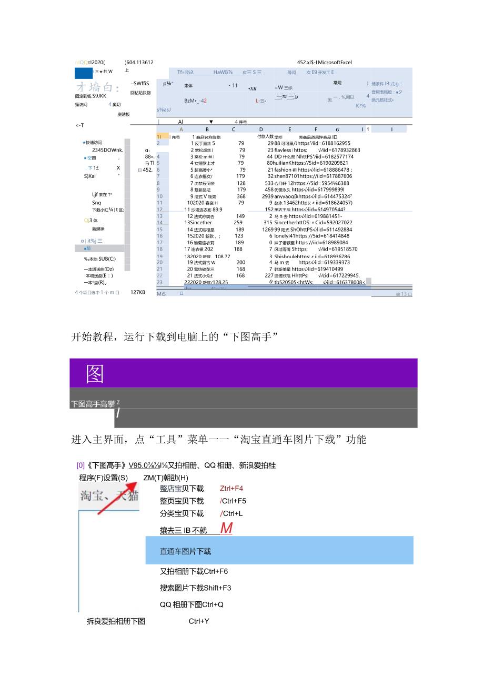Choose 搜索图片下载 Shift+F3 option
484x685 pixels.
[195, 588]
